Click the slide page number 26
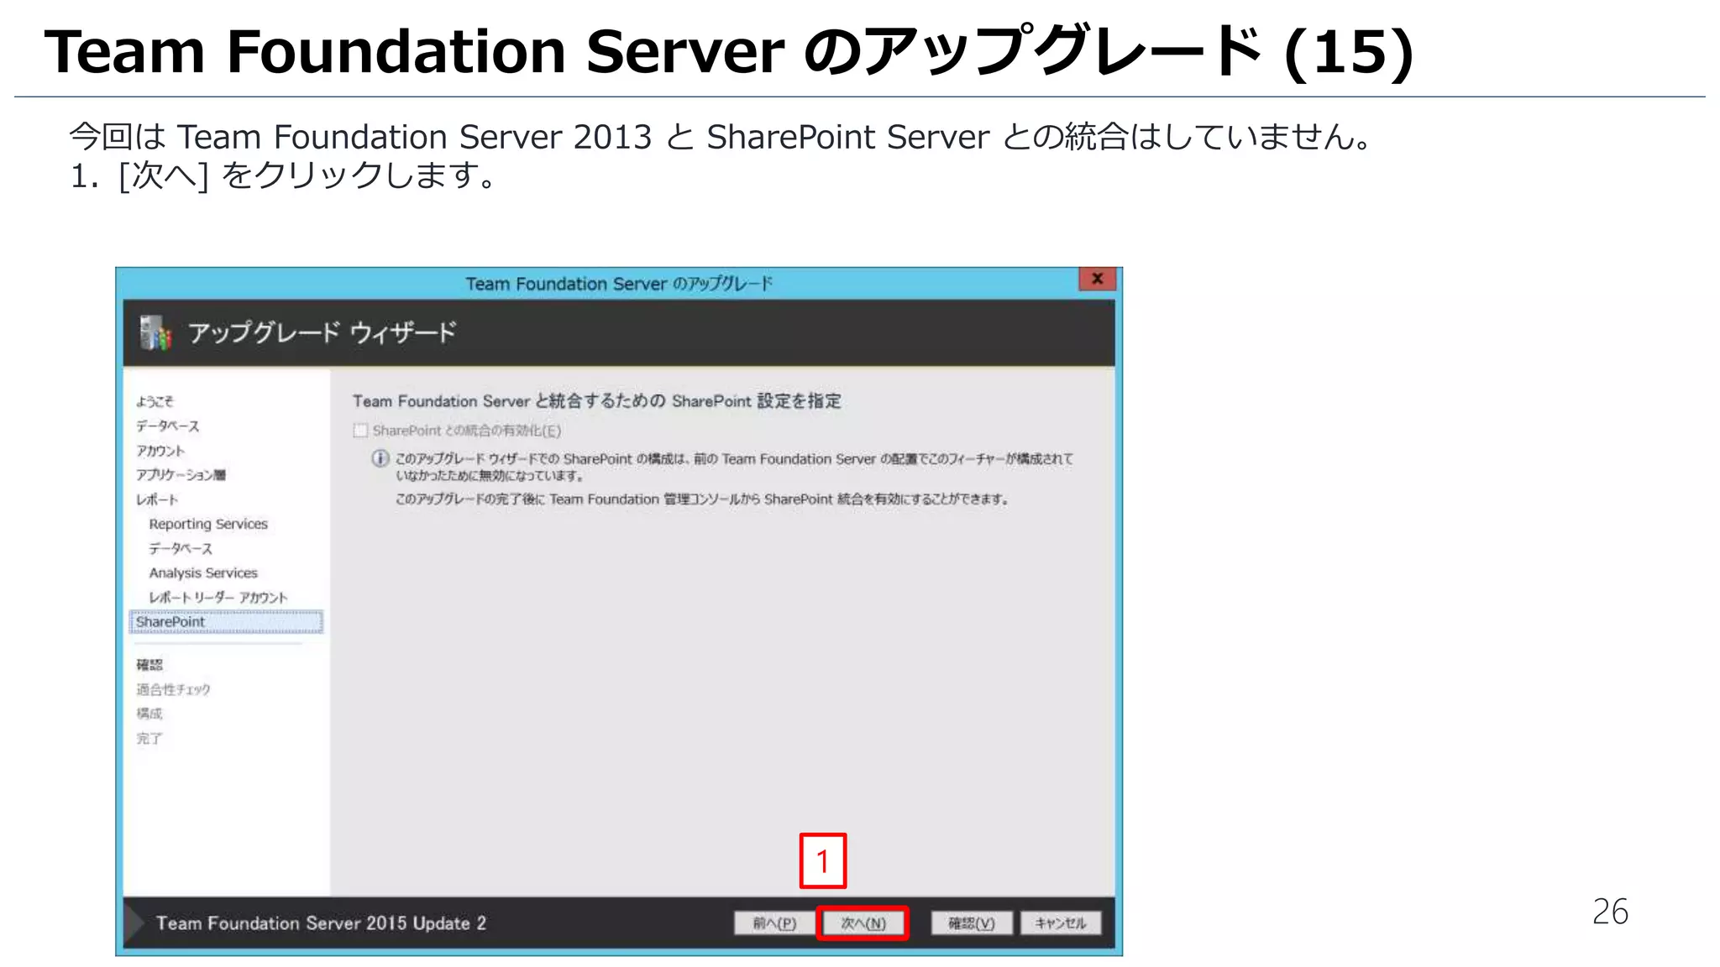Image resolution: width=1720 pixels, height=967 pixels. click(x=1610, y=912)
